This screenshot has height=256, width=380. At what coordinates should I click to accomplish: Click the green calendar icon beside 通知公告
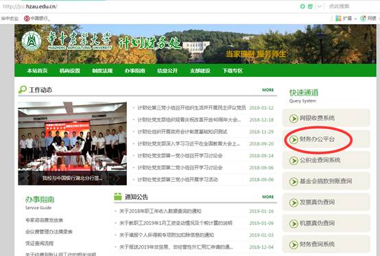[x=118, y=196]
